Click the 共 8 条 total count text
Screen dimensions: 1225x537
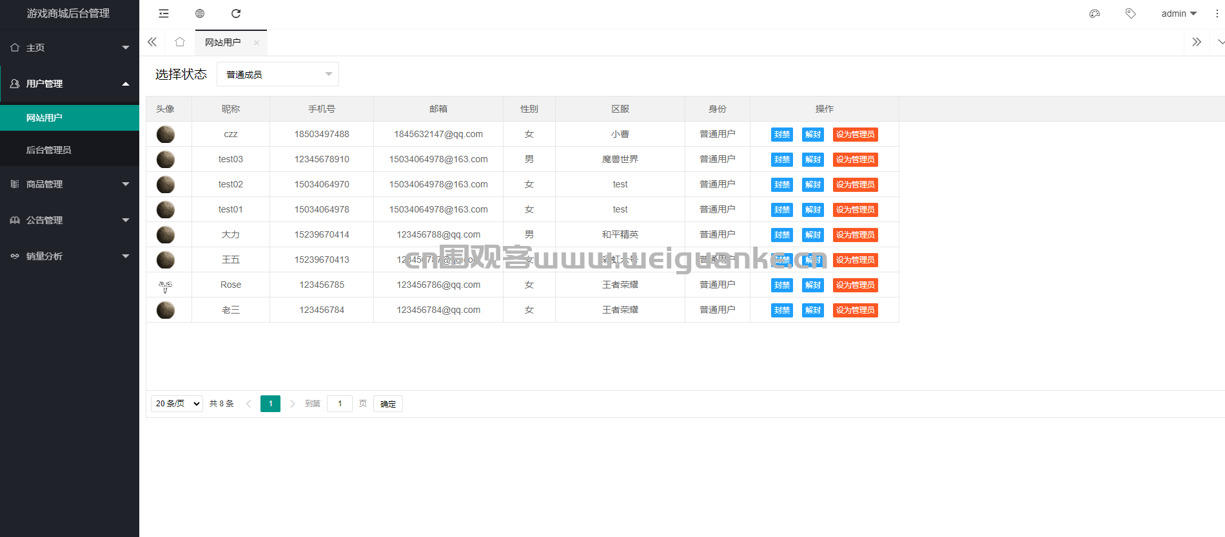coord(222,404)
